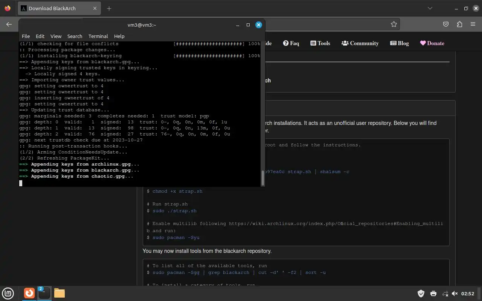Image resolution: width=482 pixels, height=301 pixels.
Task: Open the printer tray icon
Action: pyautogui.click(x=433, y=293)
